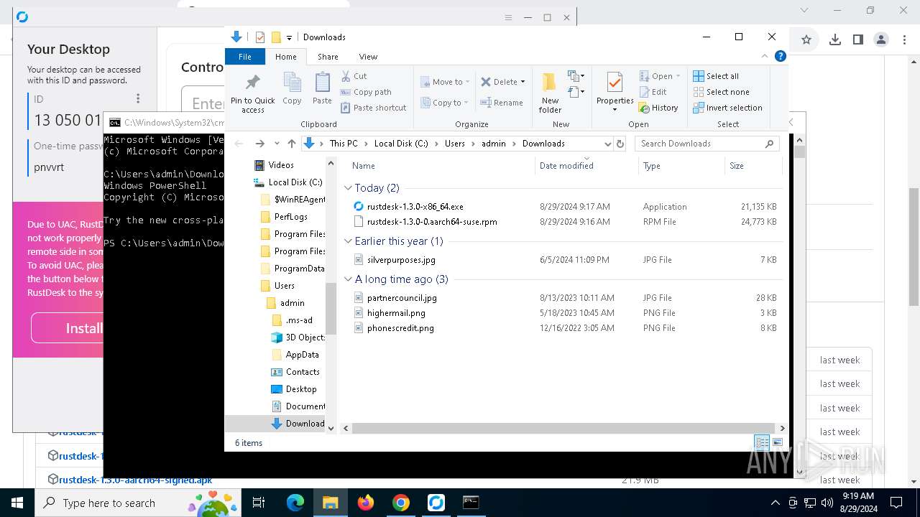Click file list horizontal scrollbar

[564, 428]
